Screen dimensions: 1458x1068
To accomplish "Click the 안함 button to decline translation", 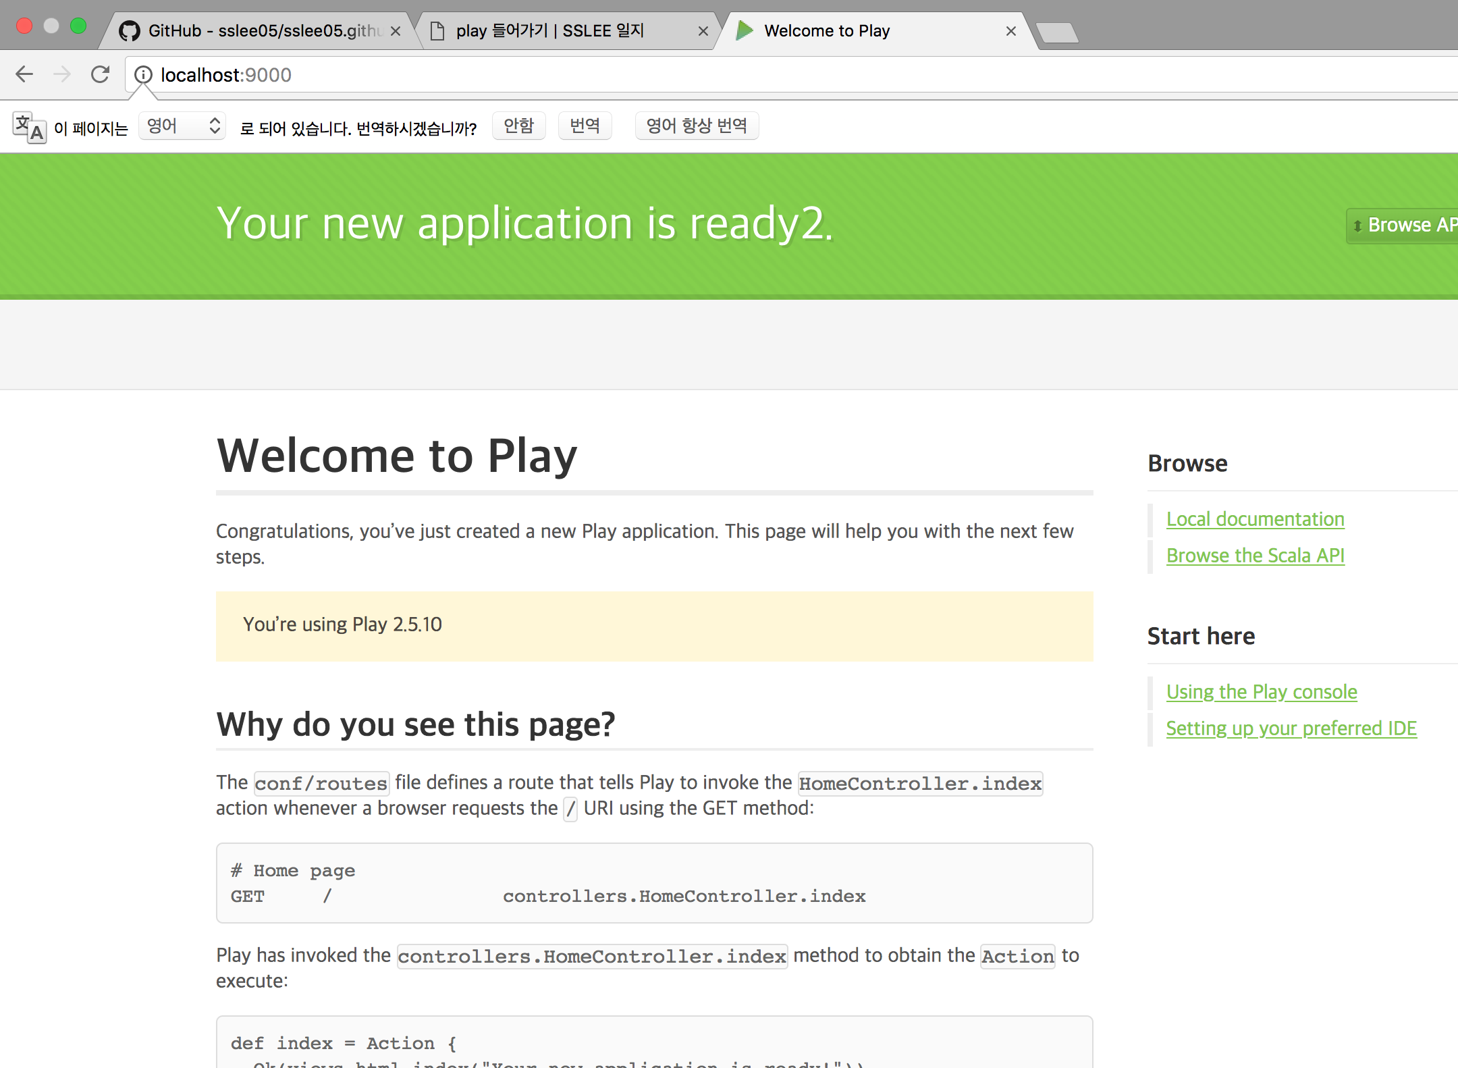I will pos(518,126).
